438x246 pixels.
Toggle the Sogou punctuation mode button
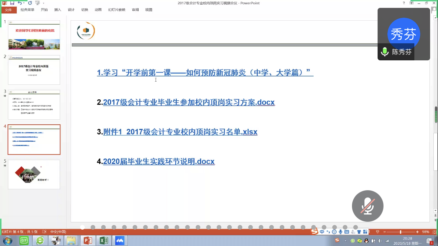pyautogui.click(x=328, y=232)
